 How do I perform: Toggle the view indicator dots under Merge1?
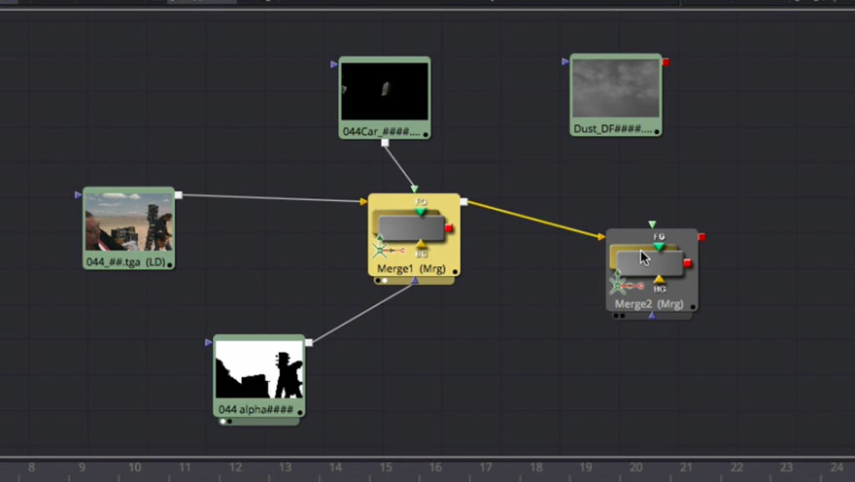coord(381,281)
